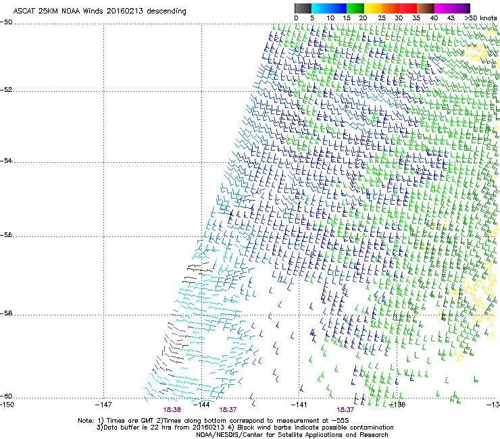This screenshot has height=439, width=500.
Task: Click the '>50 knots' legend label
Action: [480, 18]
